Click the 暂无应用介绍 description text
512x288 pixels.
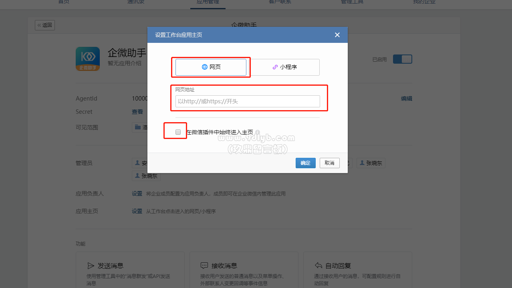124,63
